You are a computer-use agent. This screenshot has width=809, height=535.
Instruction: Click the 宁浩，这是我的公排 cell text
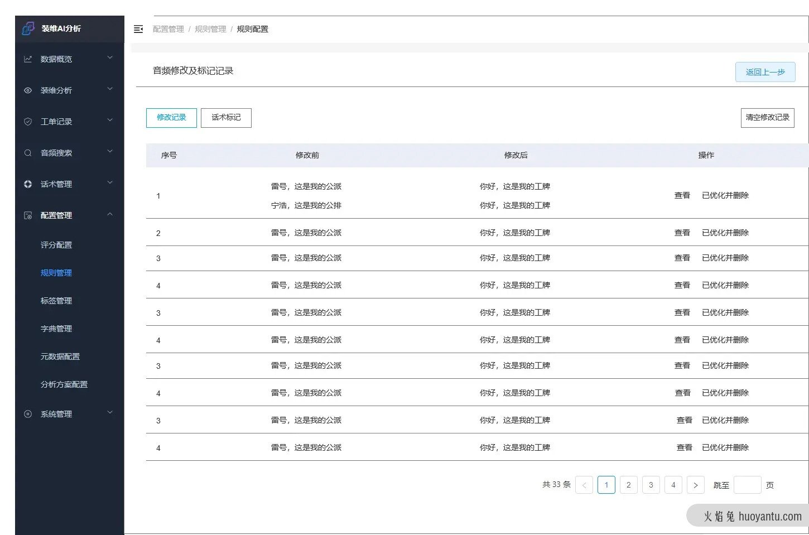[x=306, y=205]
